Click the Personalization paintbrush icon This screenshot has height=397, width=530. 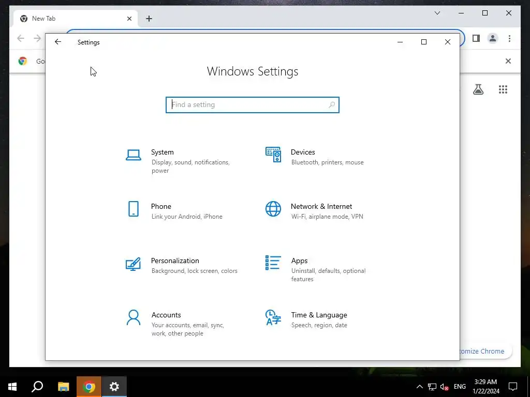point(133,264)
